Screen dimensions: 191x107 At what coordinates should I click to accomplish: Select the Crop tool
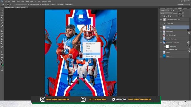pos(2,21)
